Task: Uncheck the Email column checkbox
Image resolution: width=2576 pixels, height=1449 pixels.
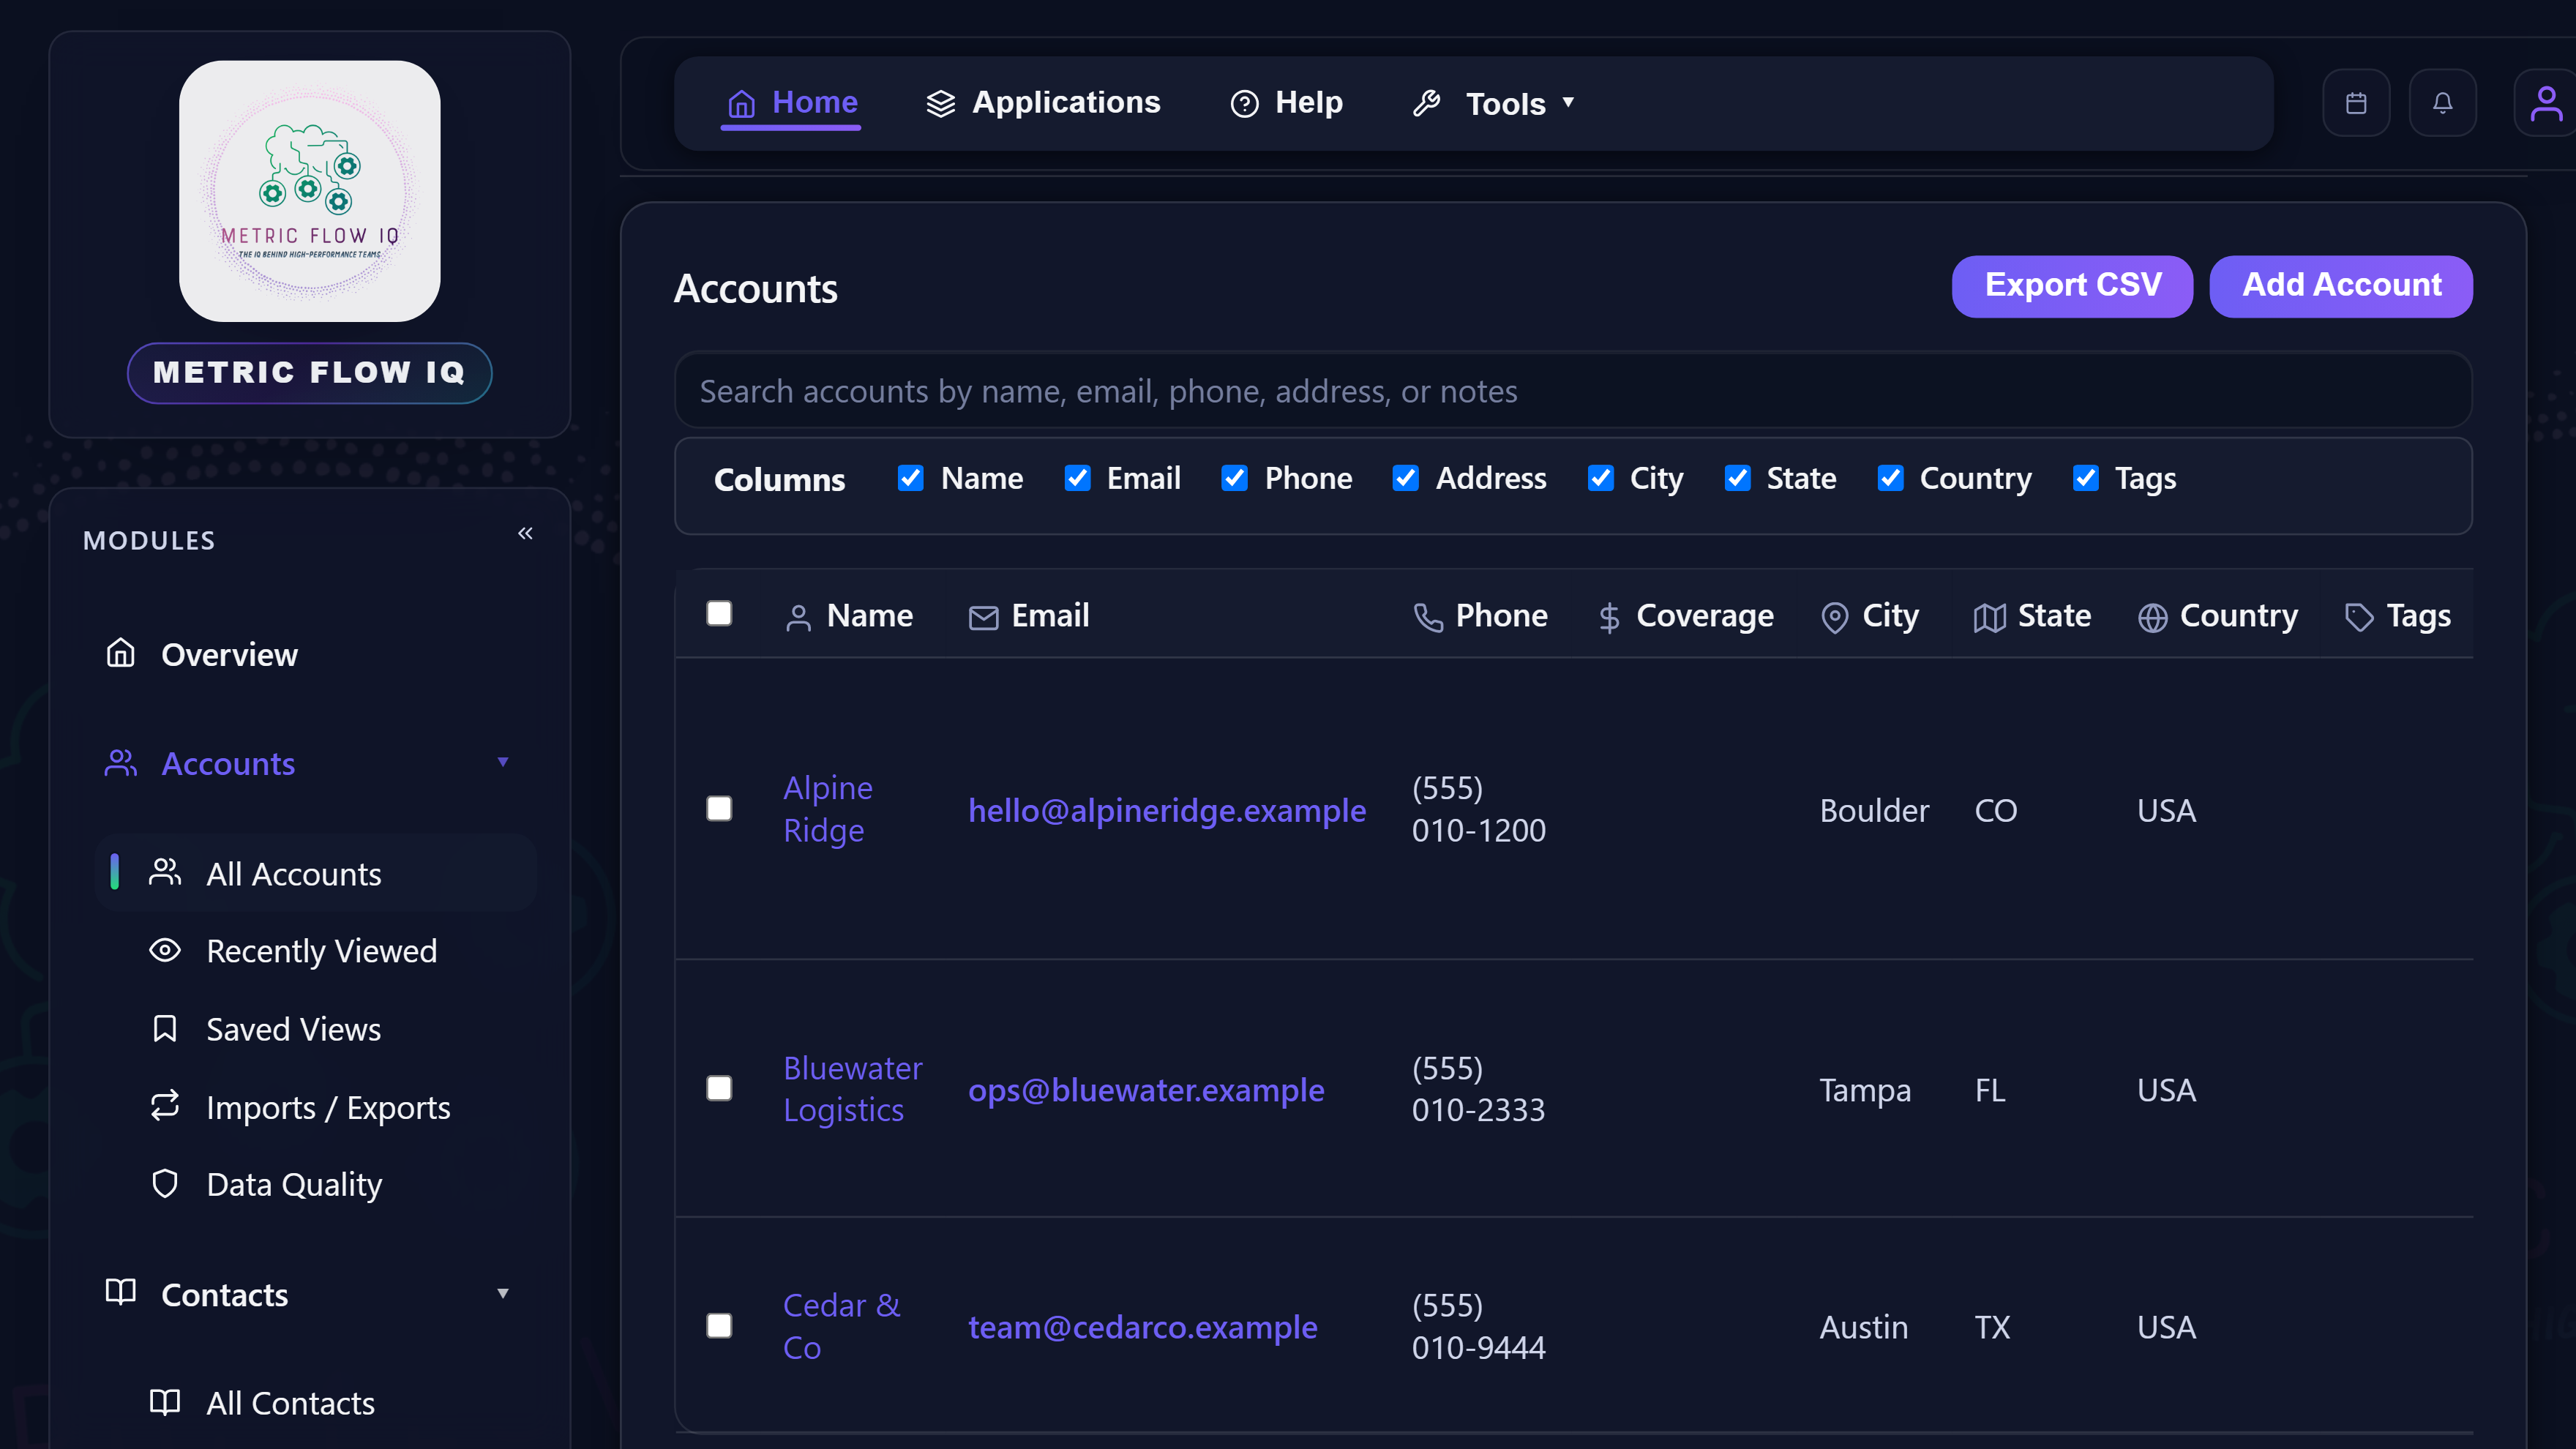Action: pos(1077,478)
